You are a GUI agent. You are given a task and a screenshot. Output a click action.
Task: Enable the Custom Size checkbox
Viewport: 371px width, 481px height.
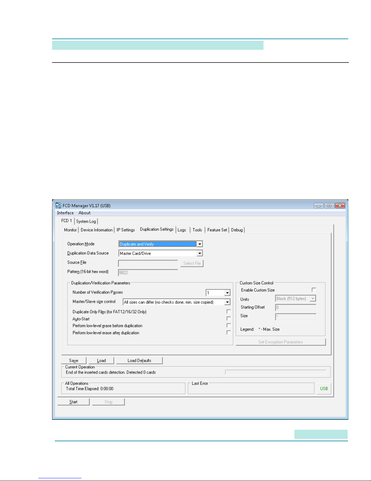[313, 290]
